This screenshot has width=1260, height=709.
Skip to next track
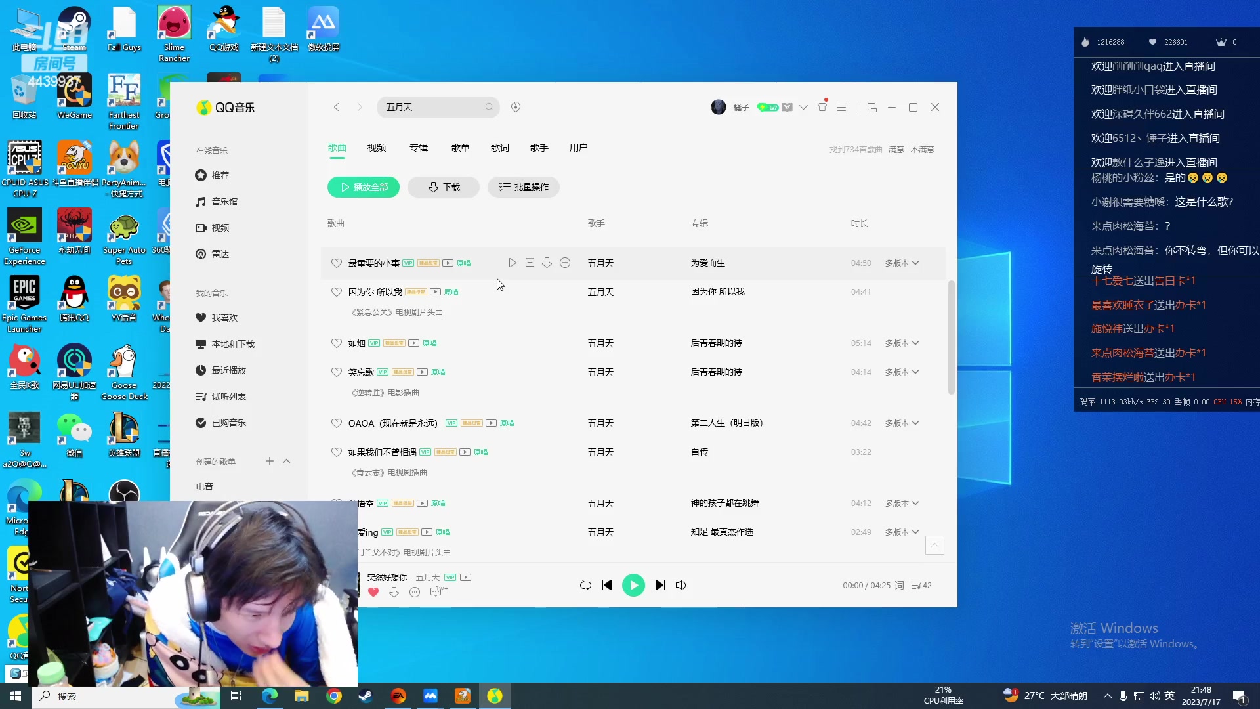660,585
